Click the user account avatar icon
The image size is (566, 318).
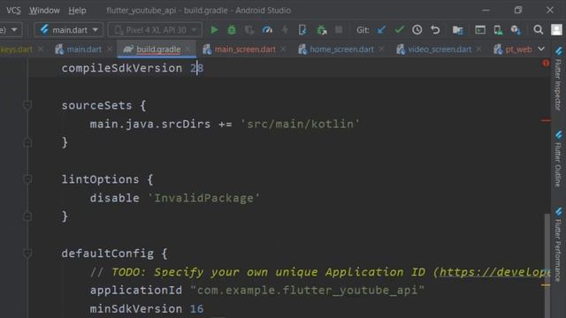pos(556,30)
